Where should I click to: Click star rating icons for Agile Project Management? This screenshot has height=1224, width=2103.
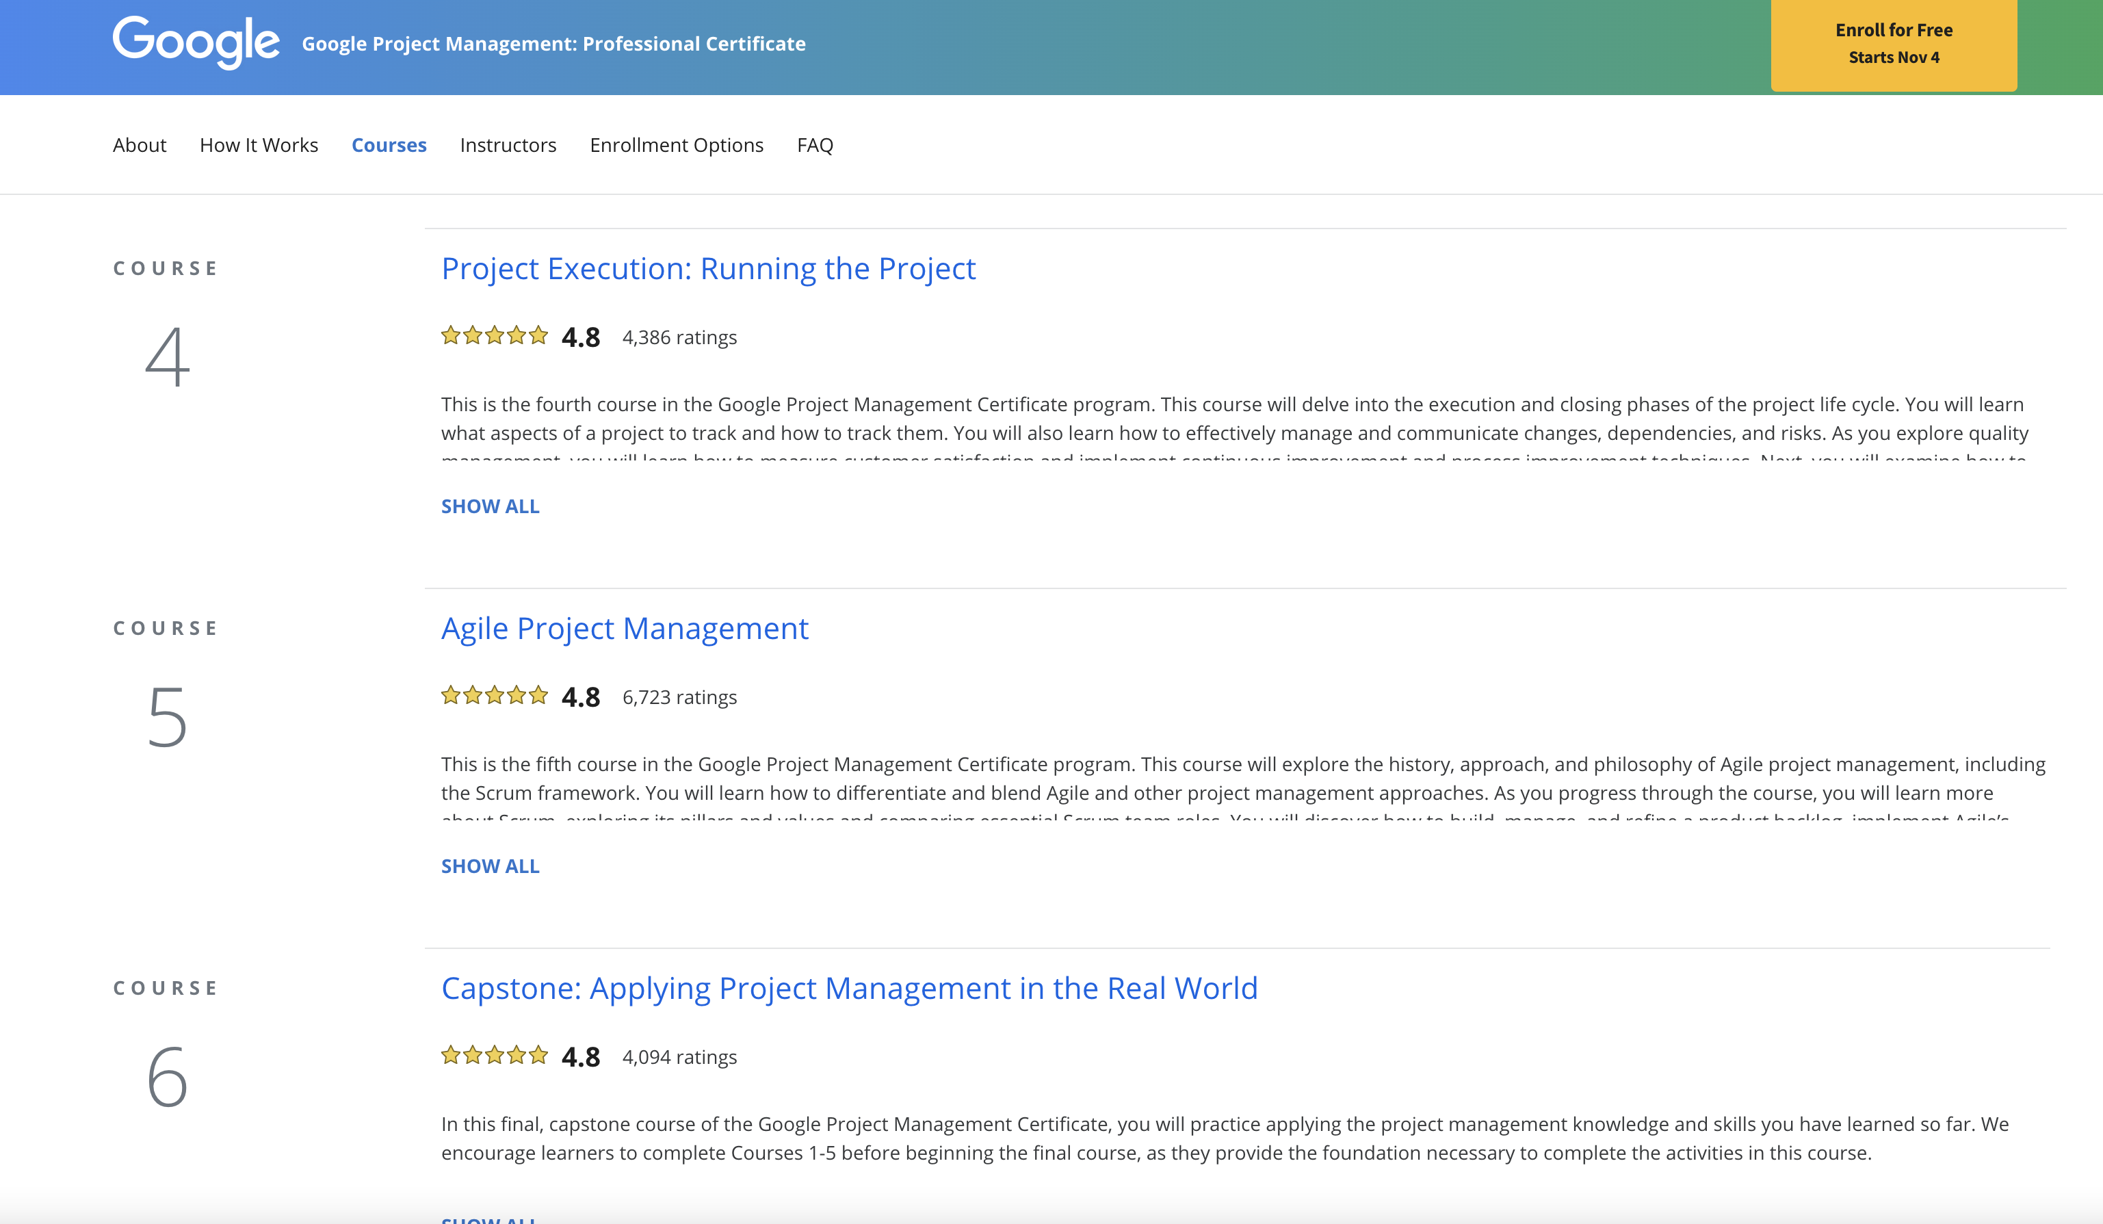point(494,696)
